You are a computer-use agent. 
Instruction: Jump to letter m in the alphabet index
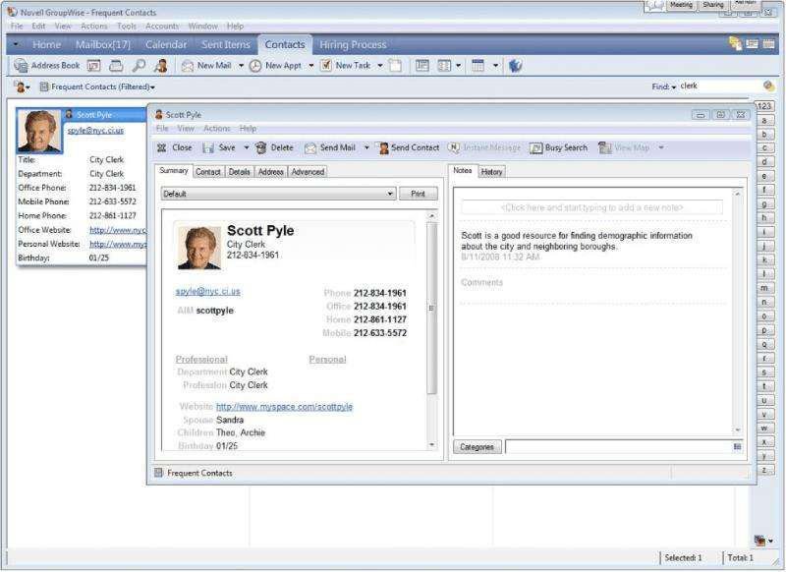764,288
